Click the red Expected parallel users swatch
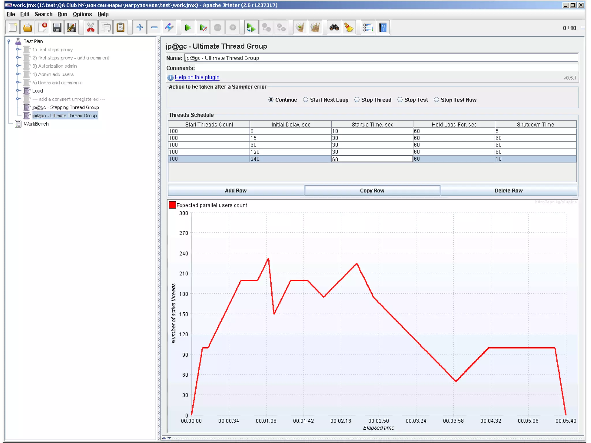The width and height of the screenshot is (591, 443). tap(172, 205)
